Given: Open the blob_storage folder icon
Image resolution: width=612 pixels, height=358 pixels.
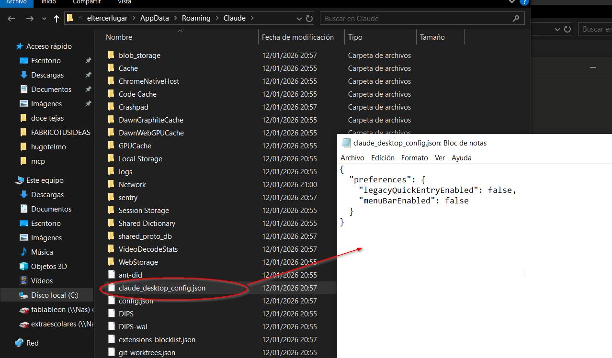Looking at the screenshot, I should point(111,56).
